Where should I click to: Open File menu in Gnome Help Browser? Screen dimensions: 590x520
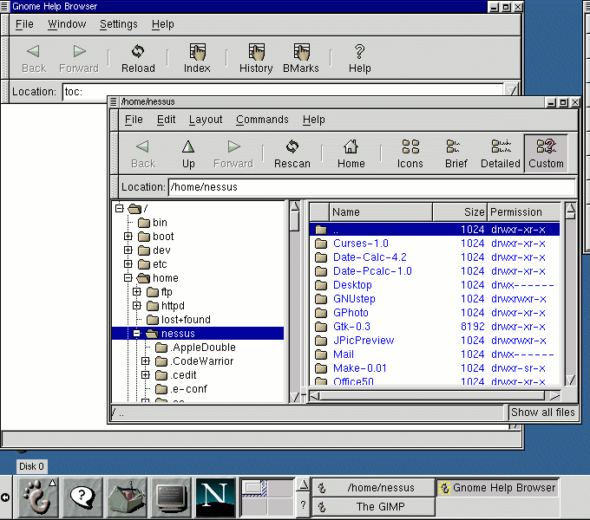(24, 24)
